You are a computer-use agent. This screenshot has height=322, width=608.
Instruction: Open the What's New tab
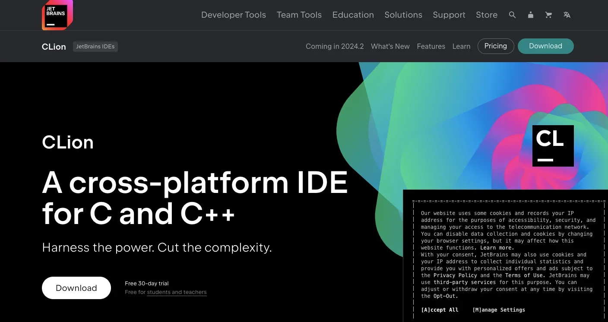pyautogui.click(x=390, y=46)
